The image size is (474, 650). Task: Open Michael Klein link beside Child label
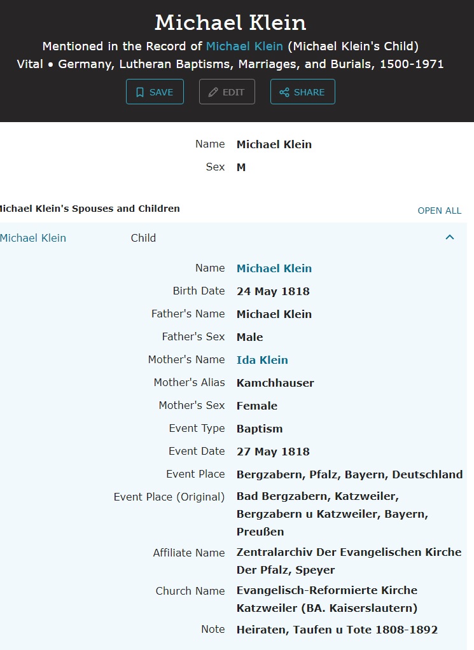click(33, 238)
